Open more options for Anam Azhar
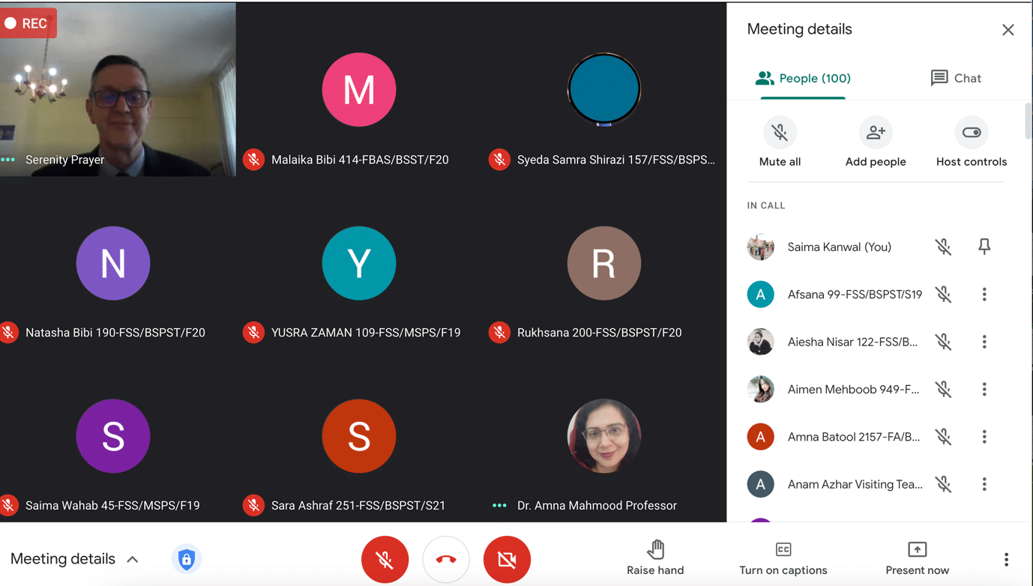The height and width of the screenshot is (586, 1033). (x=984, y=484)
